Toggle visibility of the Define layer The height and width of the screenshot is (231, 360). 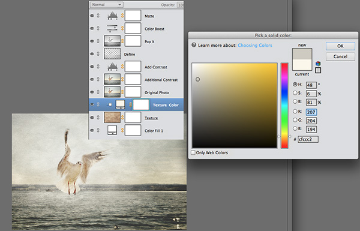pyautogui.click(x=92, y=54)
